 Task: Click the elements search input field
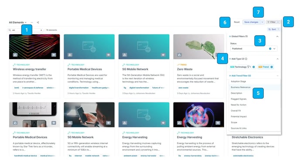click(25, 30)
